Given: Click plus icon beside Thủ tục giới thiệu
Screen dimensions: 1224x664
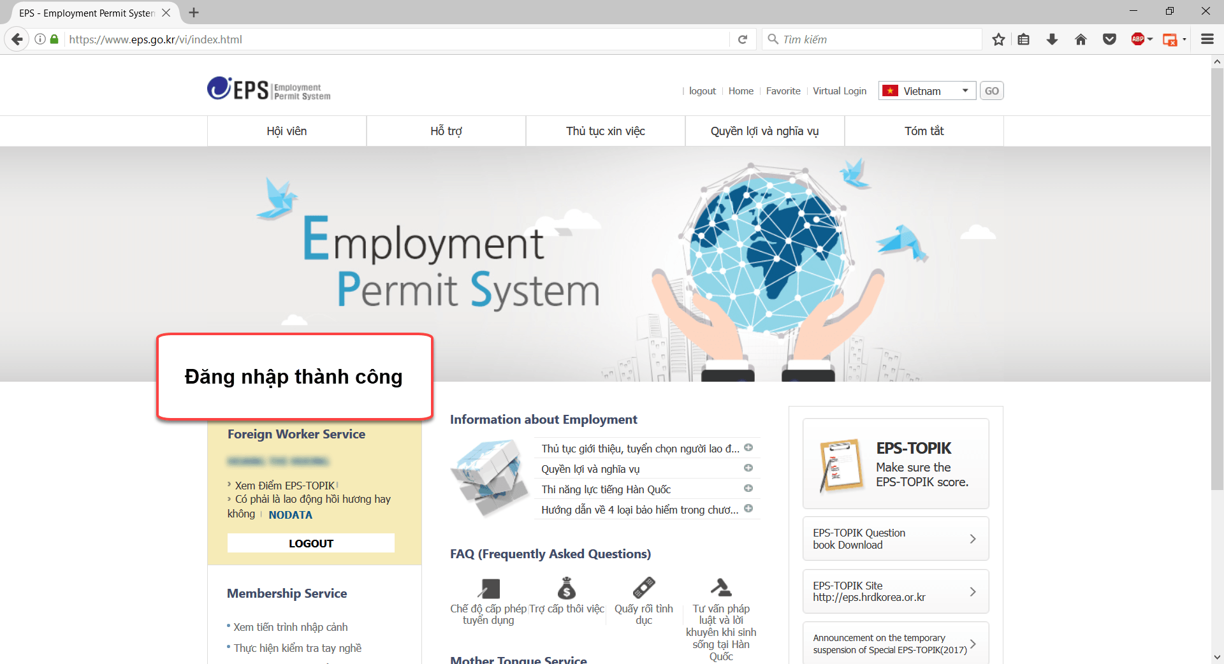Looking at the screenshot, I should click(748, 448).
